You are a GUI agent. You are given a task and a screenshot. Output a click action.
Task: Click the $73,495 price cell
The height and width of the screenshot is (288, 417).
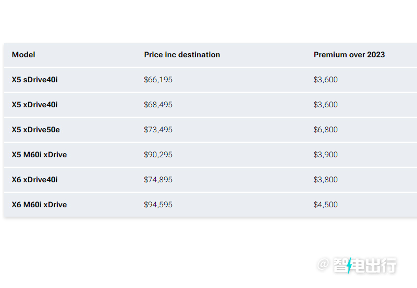coord(158,130)
